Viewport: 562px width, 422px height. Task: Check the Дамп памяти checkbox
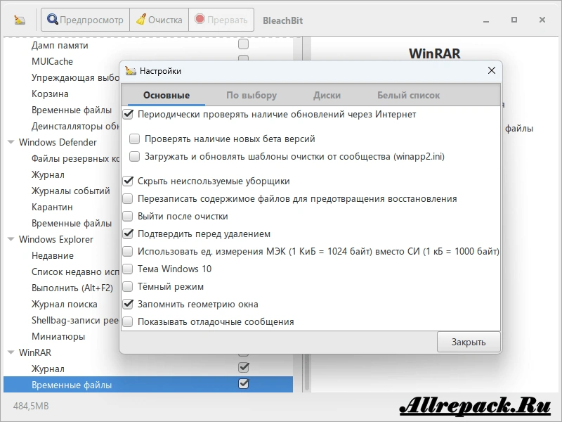(243, 44)
